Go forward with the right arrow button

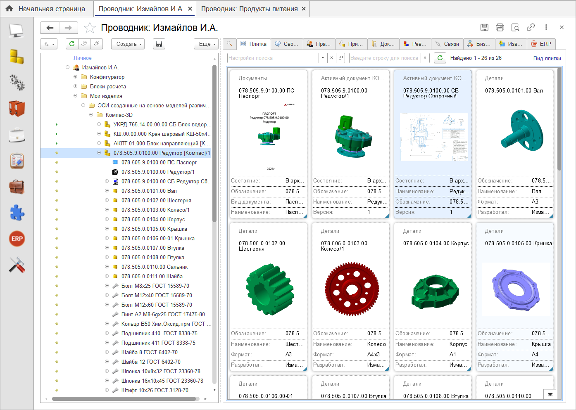[69, 28]
